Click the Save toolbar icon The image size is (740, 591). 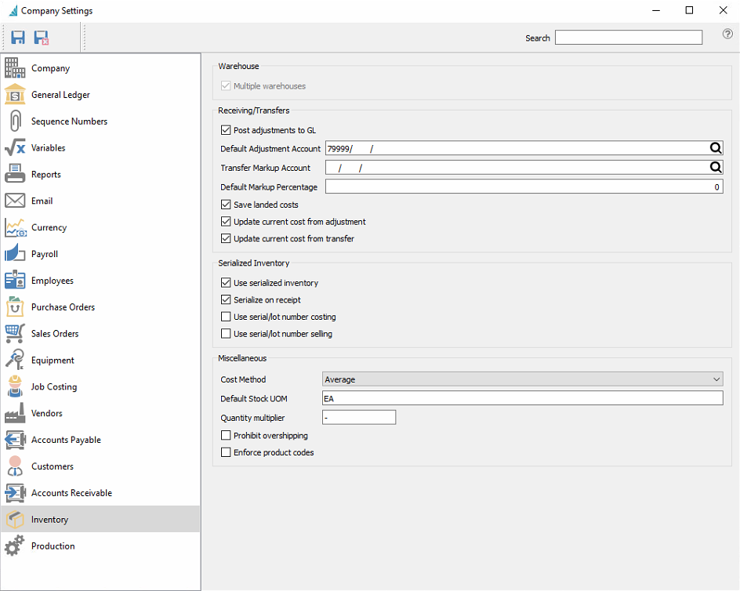click(x=18, y=38)
